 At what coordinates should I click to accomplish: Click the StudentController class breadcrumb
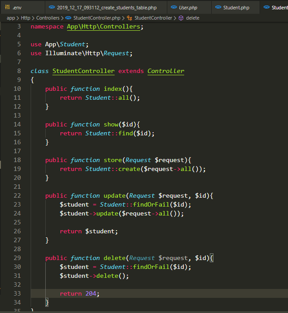click(x=153, y=18)
